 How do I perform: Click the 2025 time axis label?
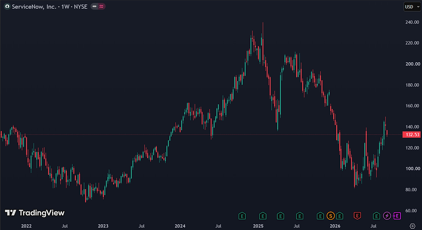(x=258, y=226)
